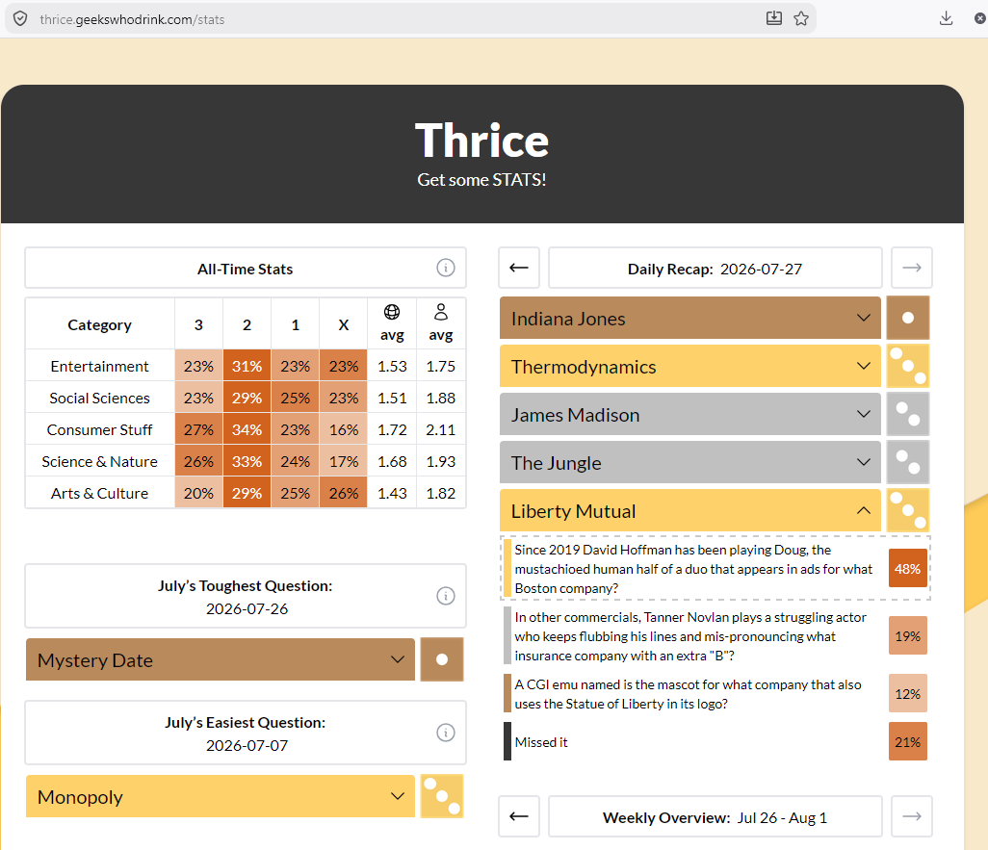The height and width of the screenshot is (850, 988).
Task: Expand the James Madison question
Action: tap(689, 414)
